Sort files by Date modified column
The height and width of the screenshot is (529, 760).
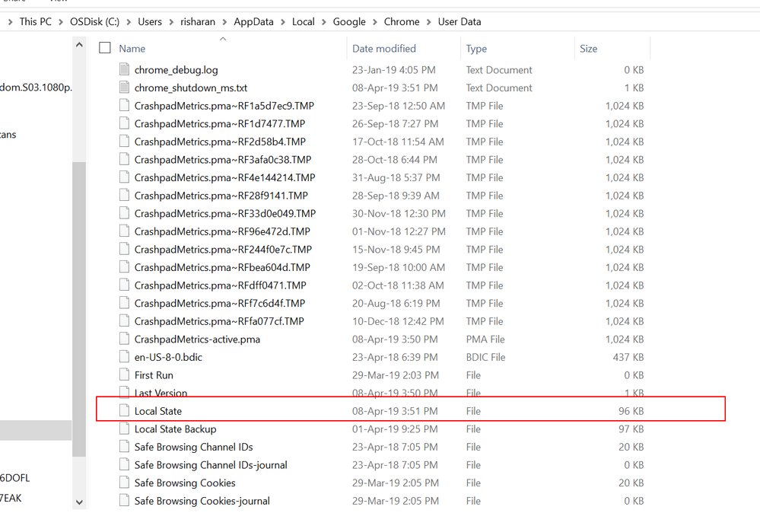[384, 49]
